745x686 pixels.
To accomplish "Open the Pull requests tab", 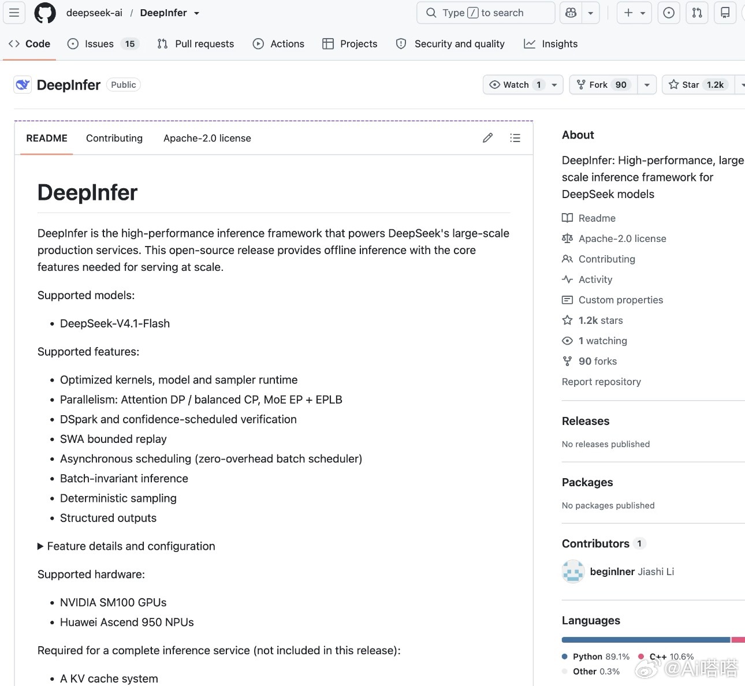I will 196,44.
